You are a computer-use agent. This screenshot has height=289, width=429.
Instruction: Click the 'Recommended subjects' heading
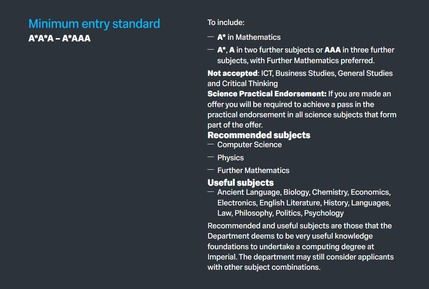(x=259, y=135)
